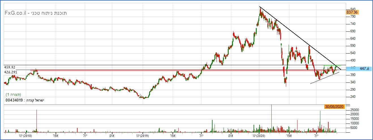Click the 740 price axis value

[x=353, y=24]
